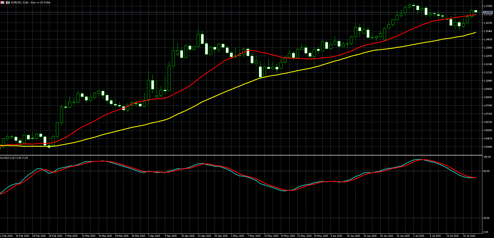Click the 80.00 stochastic level label
The width and height of the screenshot is (494, 238).
click(487, 171)
